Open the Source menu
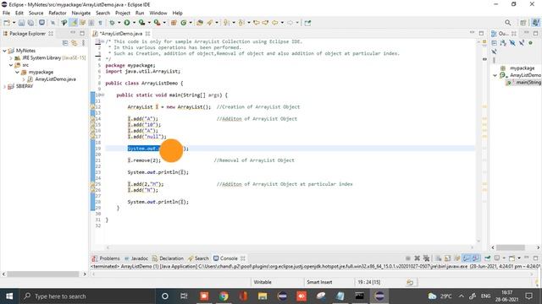Screen dimensions: 542x304 36,14
